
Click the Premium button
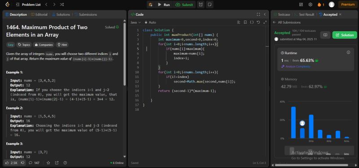[347, 4]
